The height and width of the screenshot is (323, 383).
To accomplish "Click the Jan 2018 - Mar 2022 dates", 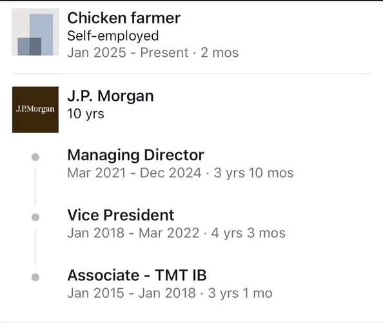I will point(133,233).
